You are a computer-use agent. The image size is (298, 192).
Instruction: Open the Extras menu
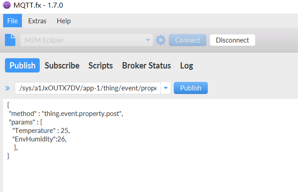click(x=37, y=21)
